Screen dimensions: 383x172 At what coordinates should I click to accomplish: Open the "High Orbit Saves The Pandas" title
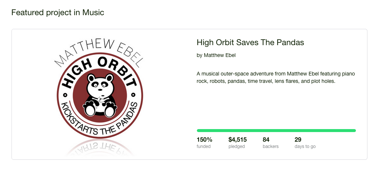[250, 43]
